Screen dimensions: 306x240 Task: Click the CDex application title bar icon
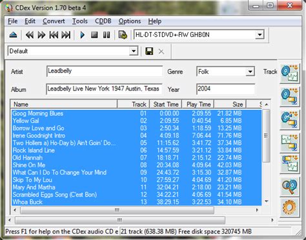coord(8,8)
